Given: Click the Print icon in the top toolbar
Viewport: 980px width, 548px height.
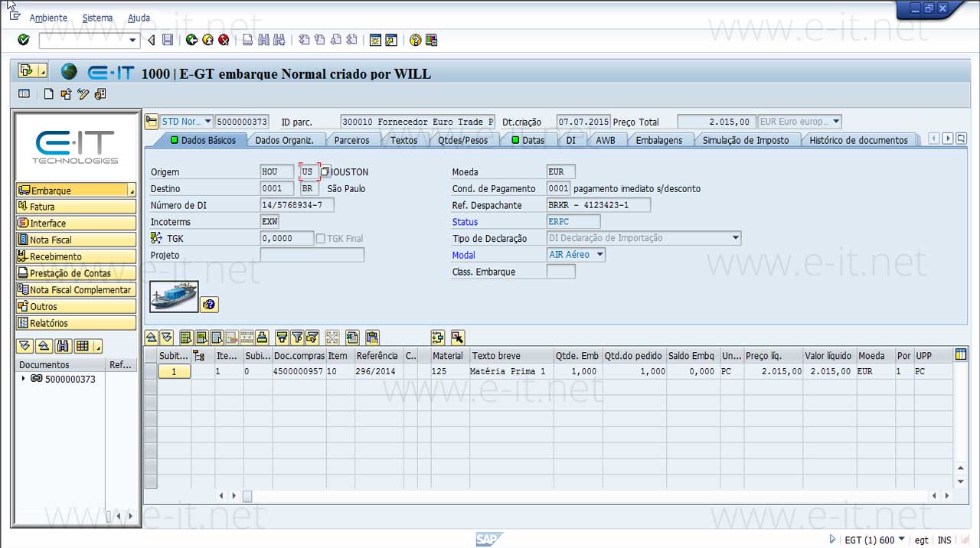Looking at the screenshot, I should pos(247,40).
